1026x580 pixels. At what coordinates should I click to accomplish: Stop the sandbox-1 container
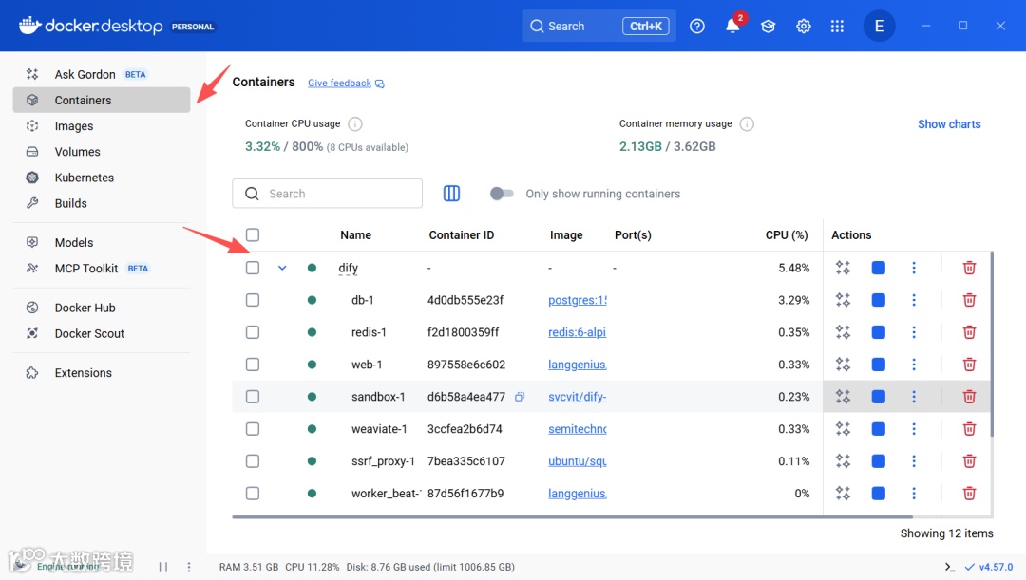878,397
